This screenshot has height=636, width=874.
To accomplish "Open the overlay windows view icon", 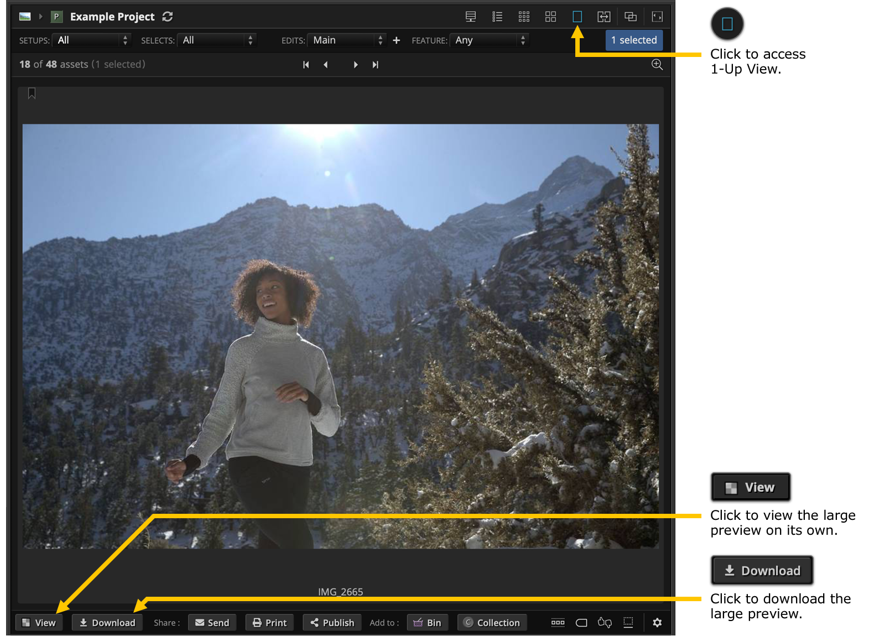I will click(631, 17).
